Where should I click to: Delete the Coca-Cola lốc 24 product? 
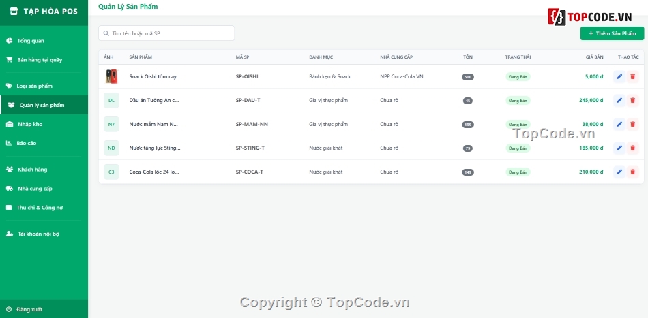click(632, 172)
